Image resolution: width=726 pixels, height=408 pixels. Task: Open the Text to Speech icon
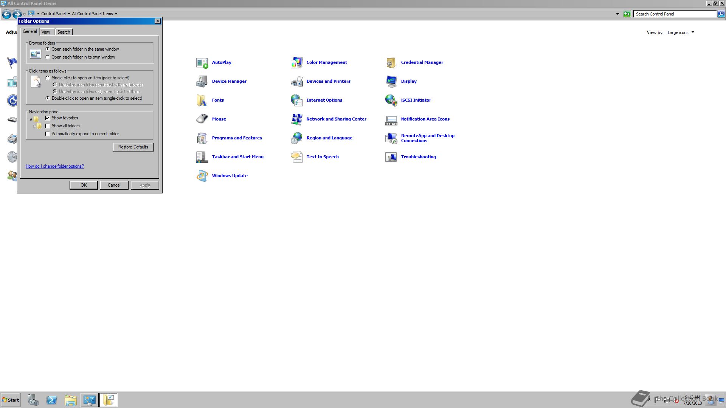point(297,157)
